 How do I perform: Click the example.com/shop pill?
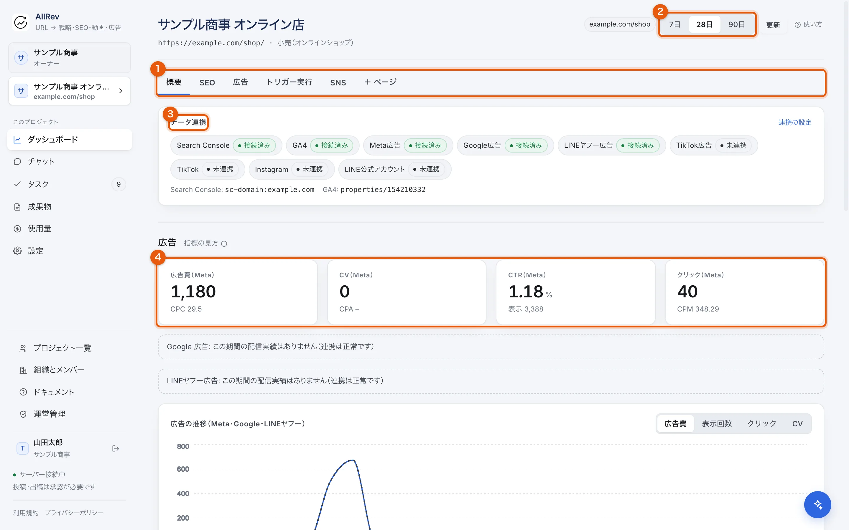pyautogui.click(x=620, y=24)
